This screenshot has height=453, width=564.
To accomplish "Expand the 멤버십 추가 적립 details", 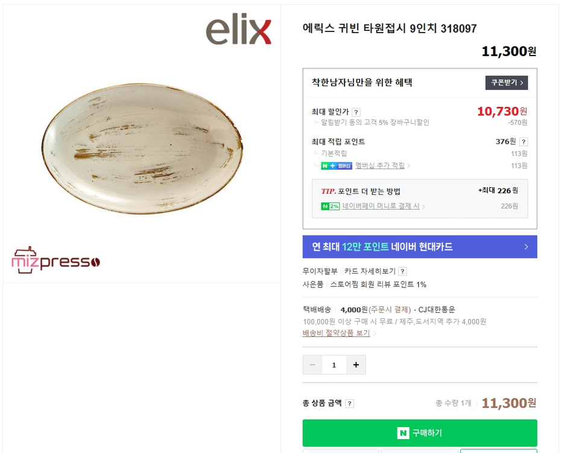I will 382,165.
